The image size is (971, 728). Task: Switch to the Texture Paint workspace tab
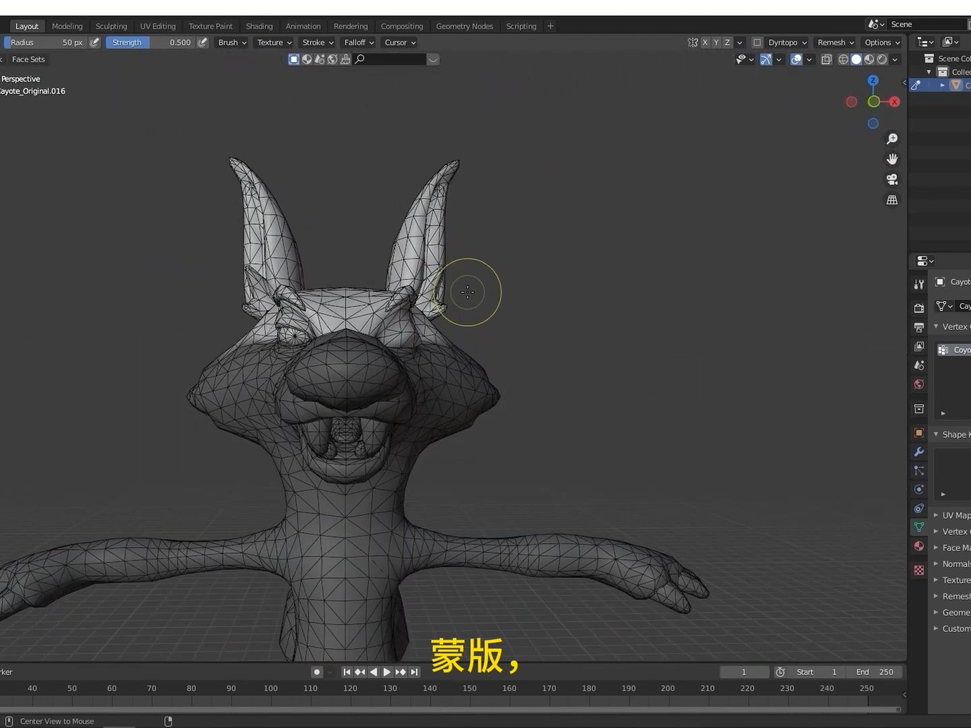point(210,26)
